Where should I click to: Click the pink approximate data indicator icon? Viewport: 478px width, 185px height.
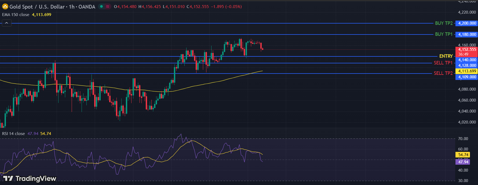click(108, 7)
